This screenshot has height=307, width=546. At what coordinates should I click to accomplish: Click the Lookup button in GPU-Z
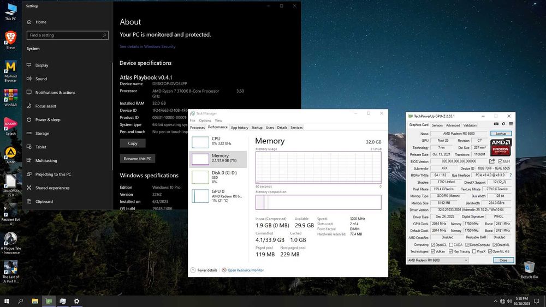click(x=501, y=134)
